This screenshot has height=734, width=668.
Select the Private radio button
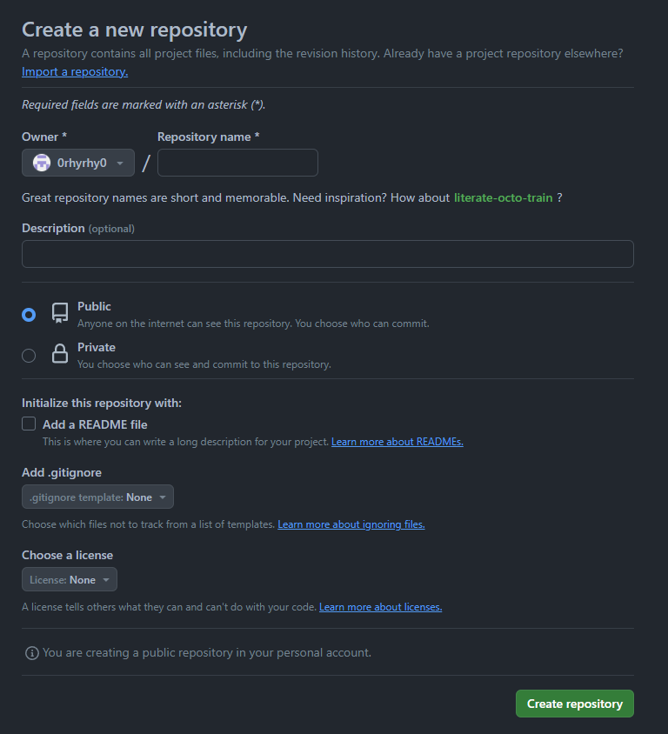[x=29, y=355]
